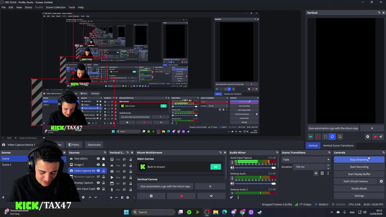Open the File menu
The width and height of the screenshot is (386, 217).
(4, 7)
